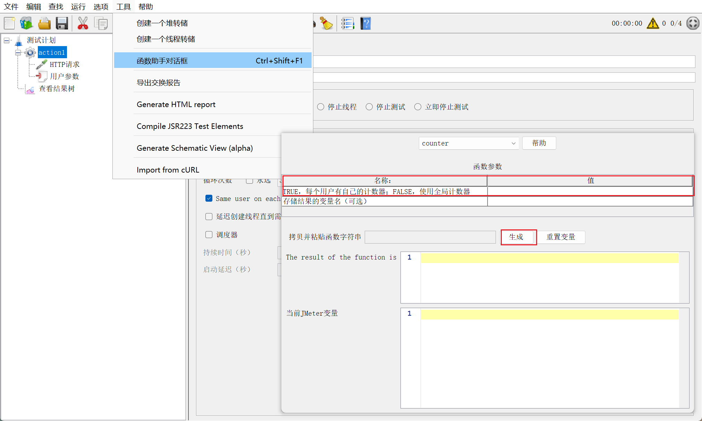Click the Save floppy disk icon

(x=62, y=24)
